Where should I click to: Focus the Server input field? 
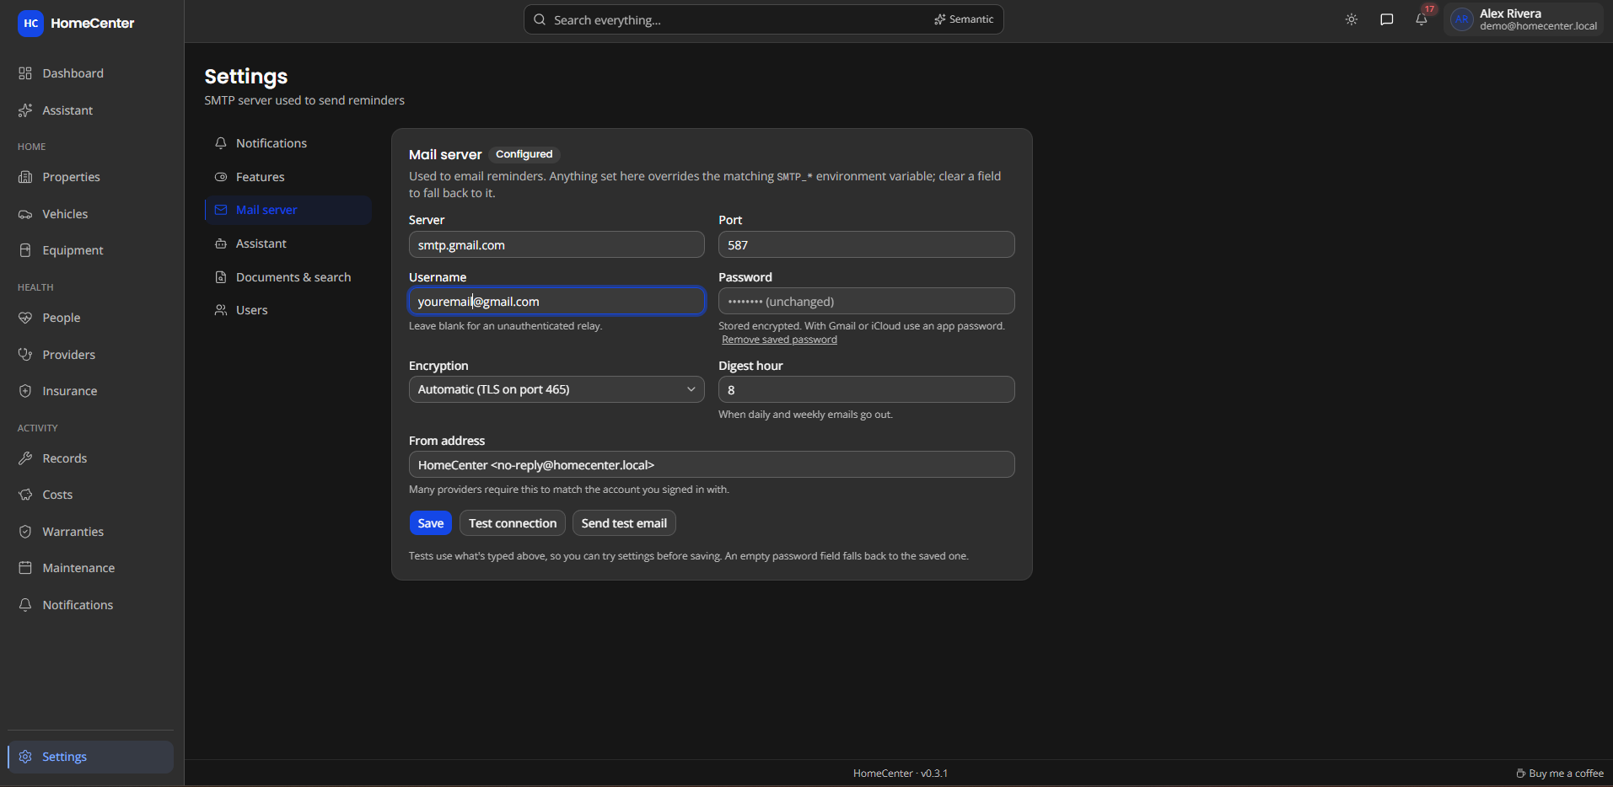pos(556,245)
